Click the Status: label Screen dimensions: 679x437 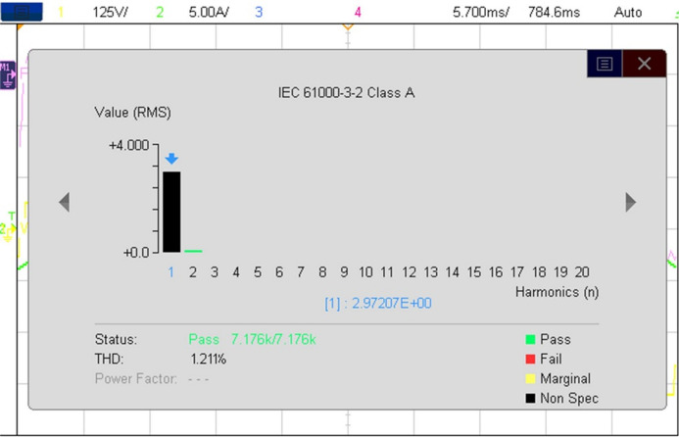[x=116, y=339]
